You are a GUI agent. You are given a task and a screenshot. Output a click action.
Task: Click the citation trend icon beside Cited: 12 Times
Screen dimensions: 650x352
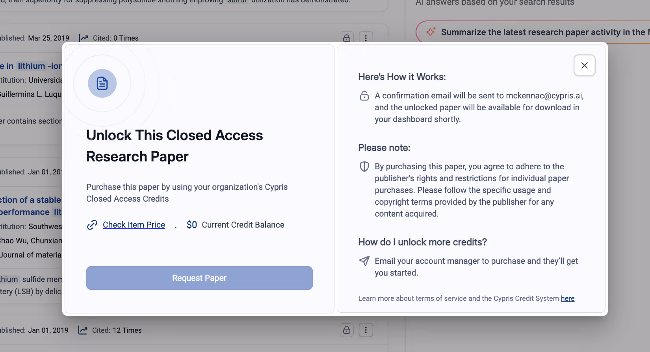pyautogui.click(x=83, y=330)
